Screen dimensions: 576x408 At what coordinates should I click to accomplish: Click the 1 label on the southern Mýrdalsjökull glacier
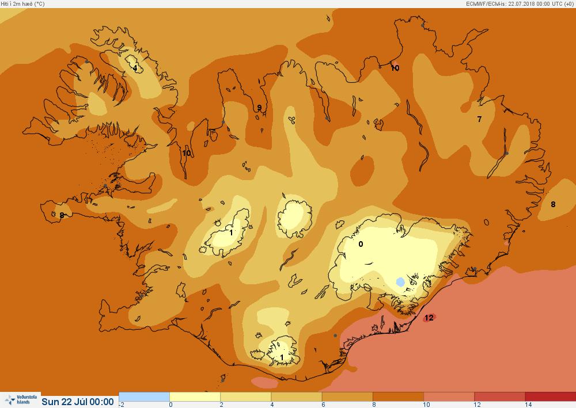pos(282,357)
